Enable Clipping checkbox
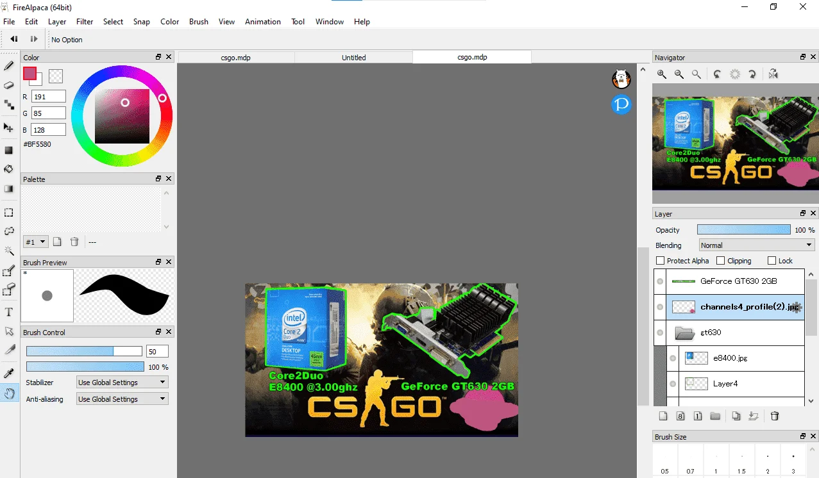This screenshot has height=478, width=819. click(x=721, y=261)
